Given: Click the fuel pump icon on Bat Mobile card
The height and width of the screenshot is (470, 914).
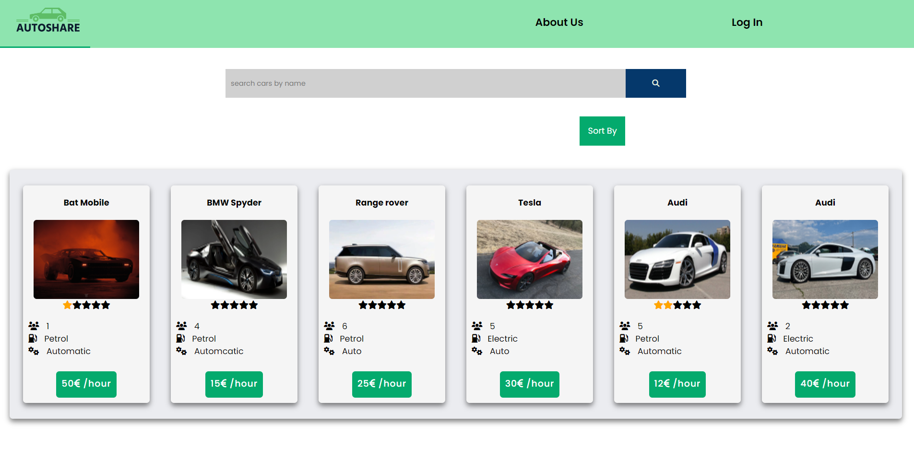Looking at the screenshot, I should (33, 338).
